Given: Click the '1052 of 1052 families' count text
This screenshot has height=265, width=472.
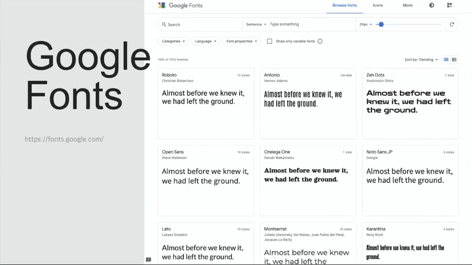Looking at the screenshot, I should (173, 60).
